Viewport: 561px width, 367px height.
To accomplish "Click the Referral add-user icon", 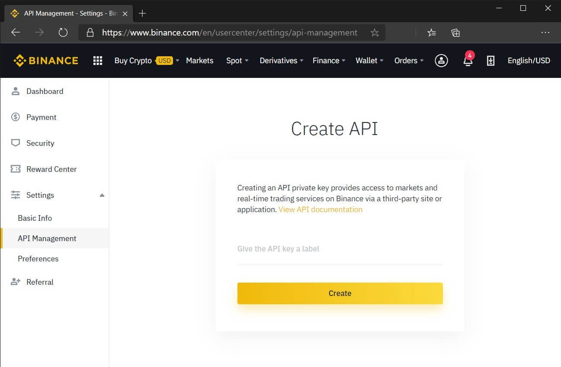I will (x=15, y=282).
